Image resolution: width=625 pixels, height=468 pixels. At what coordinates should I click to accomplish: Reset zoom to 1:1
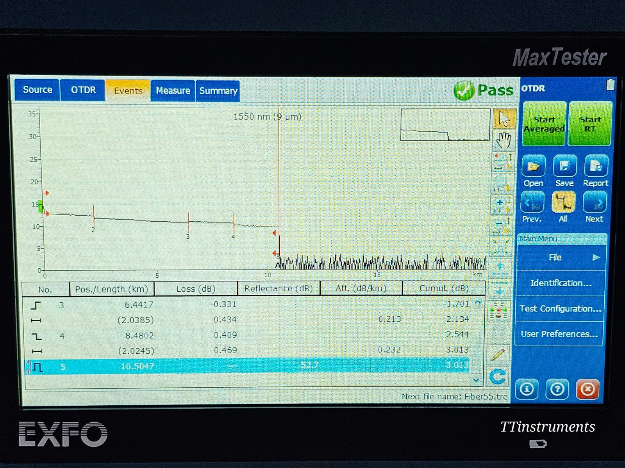[502, 183]
